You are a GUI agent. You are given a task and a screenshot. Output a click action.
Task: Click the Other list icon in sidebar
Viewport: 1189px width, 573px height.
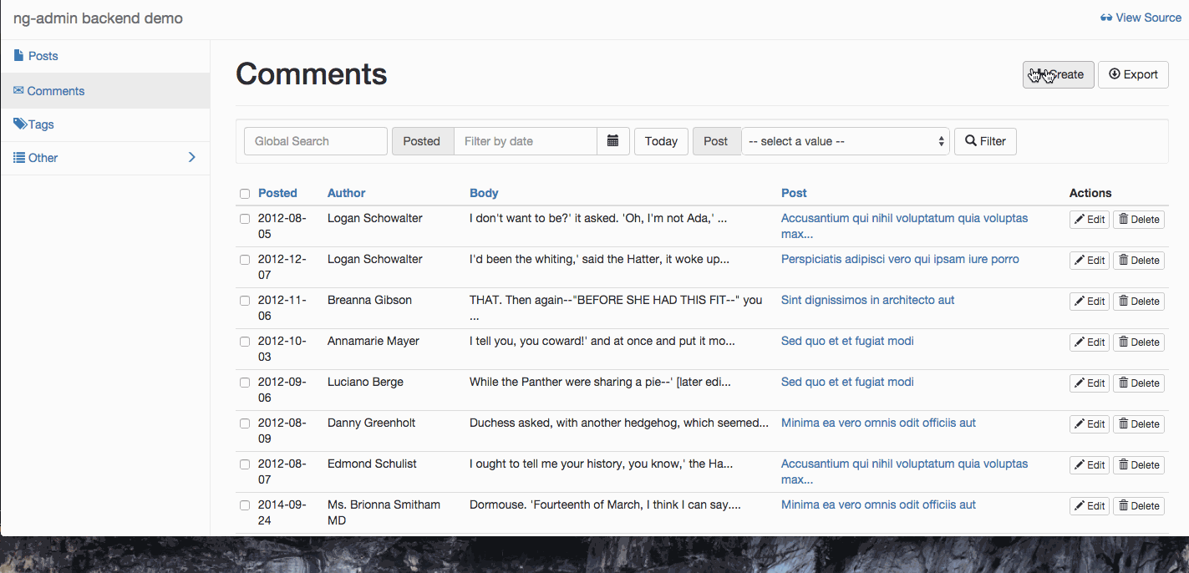coord(19,157)
